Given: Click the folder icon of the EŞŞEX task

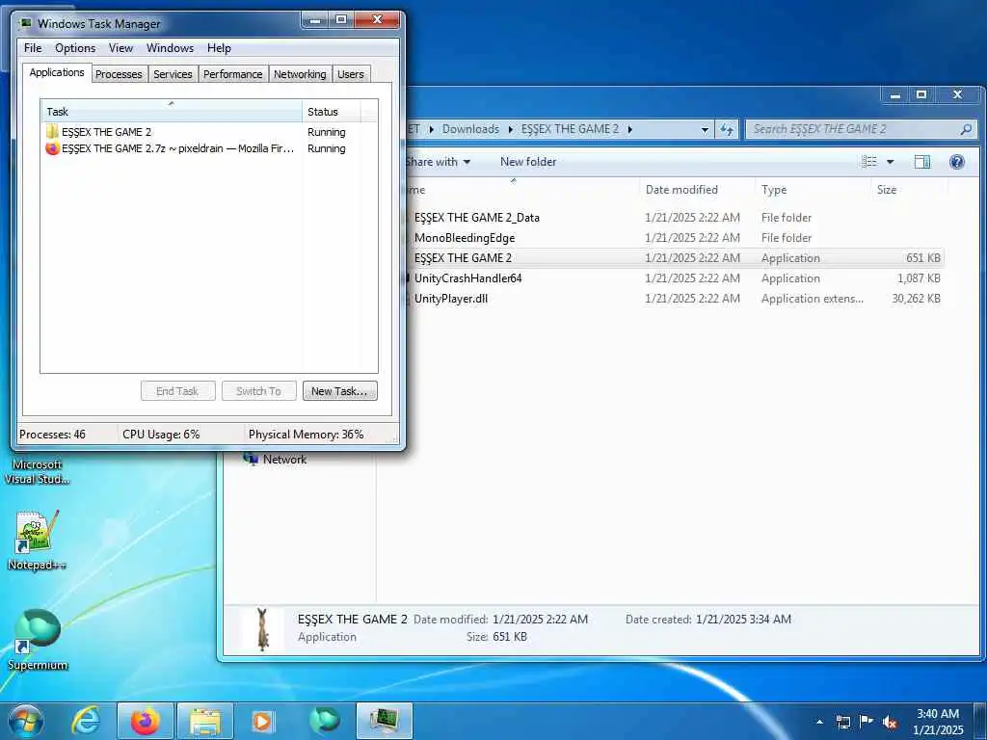Looking at the screenshot, I should click(52, 131).
